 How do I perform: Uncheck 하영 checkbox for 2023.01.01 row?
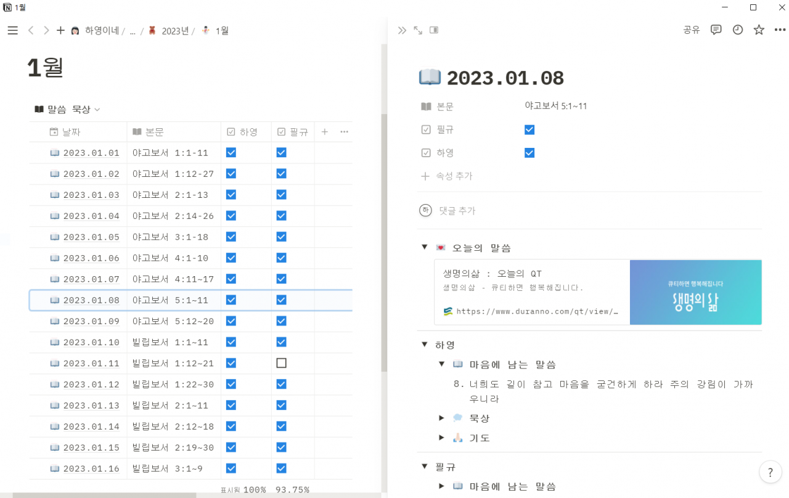click(231, 152)
